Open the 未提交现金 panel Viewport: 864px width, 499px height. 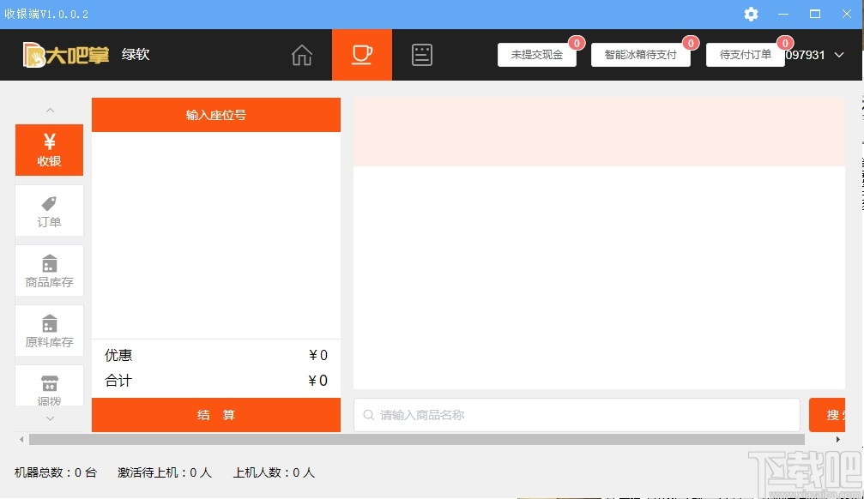point(537,54)
